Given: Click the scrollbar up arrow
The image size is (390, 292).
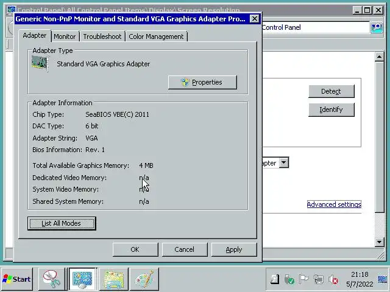Looking at the screenshot, I should pos(379,57).
